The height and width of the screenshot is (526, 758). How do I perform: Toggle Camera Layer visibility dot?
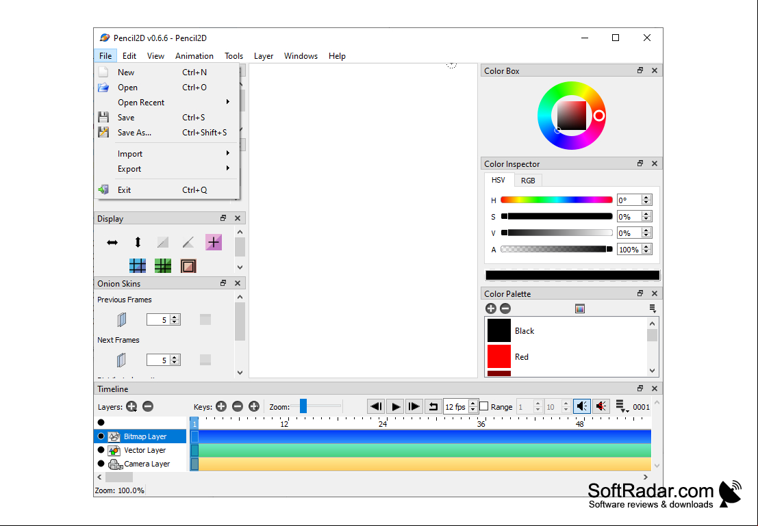(x=101, y=464)
